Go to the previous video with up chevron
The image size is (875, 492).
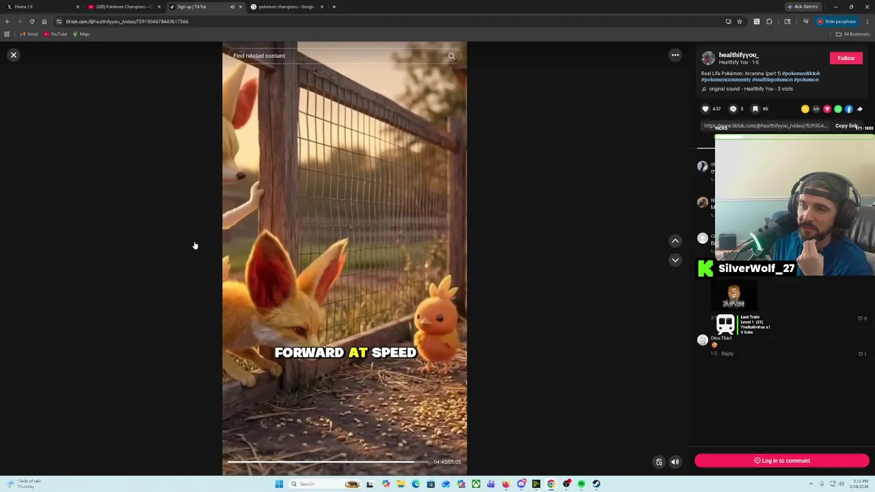point(675,241)
